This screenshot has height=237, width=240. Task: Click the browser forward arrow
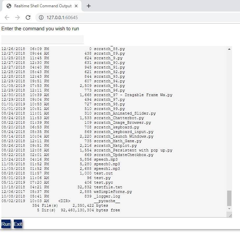pyautogui.click(x=17, y=17)
